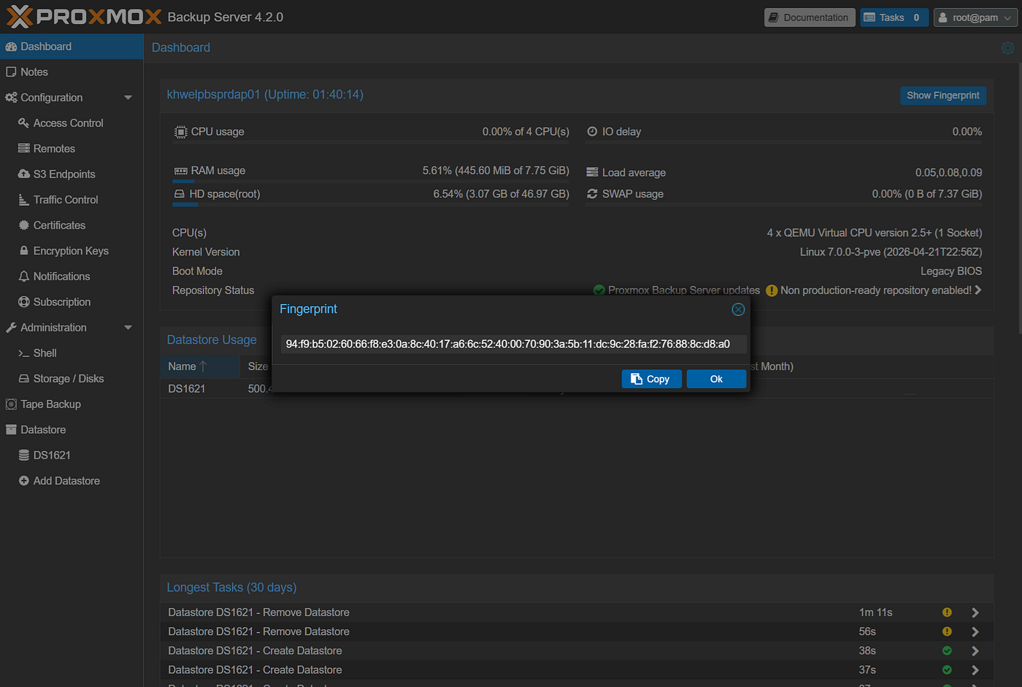
Task: Go to Access Control
Action: click(x=72, y=123)
